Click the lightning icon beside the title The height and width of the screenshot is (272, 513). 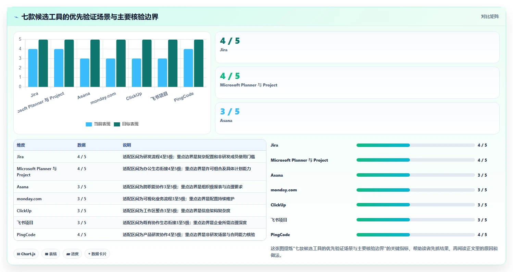click(16, 17)
